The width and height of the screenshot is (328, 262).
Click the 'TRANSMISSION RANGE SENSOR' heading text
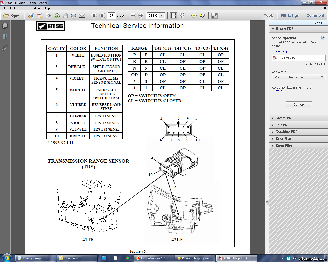pos(88,161)
